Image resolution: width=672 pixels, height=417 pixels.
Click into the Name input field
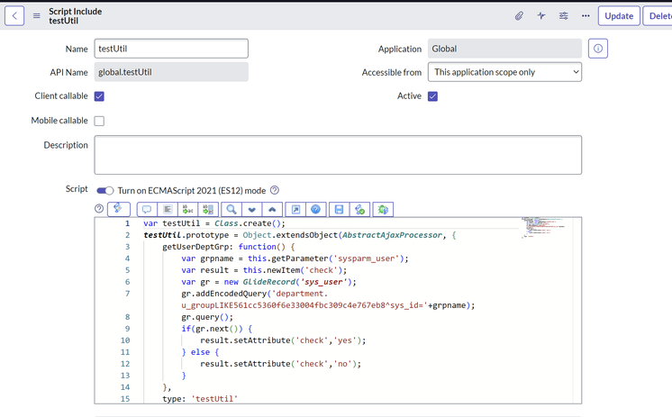171,49
